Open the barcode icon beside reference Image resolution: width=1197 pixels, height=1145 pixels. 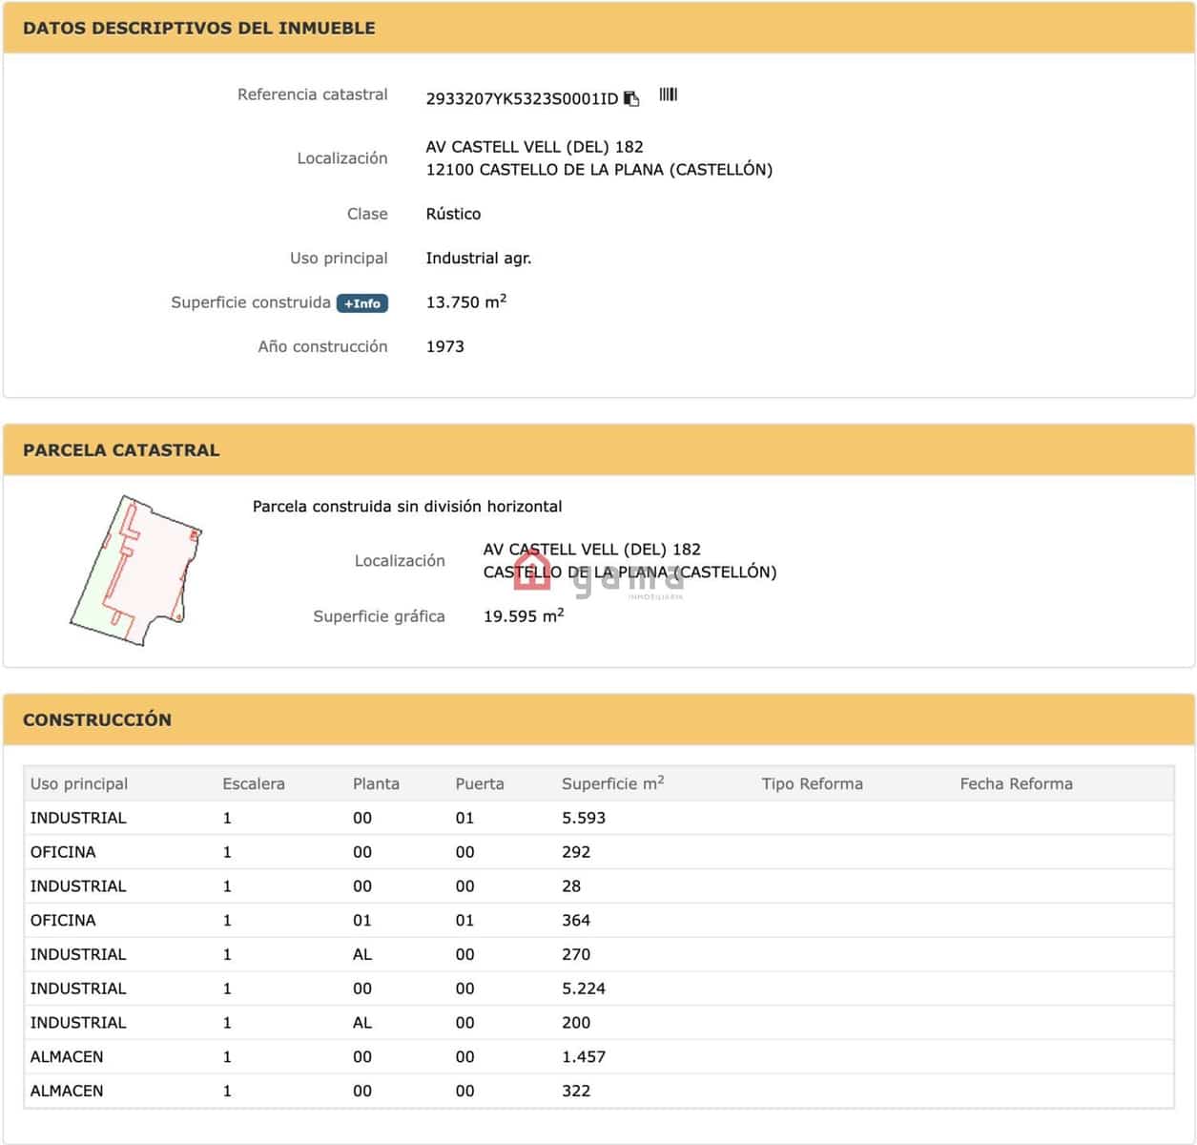tap(668, 94)
